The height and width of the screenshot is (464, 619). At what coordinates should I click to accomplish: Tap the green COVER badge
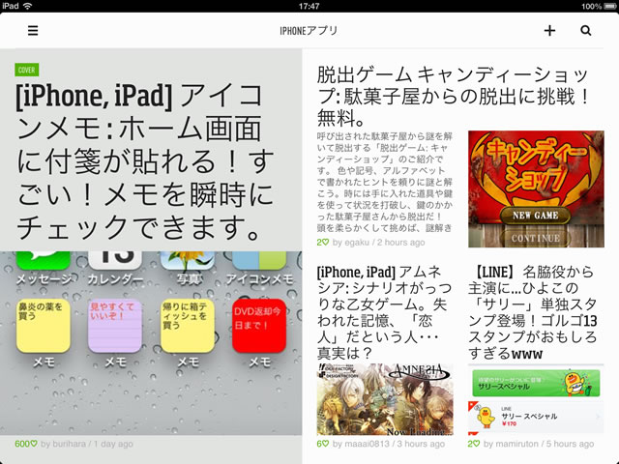click(27, 70)
